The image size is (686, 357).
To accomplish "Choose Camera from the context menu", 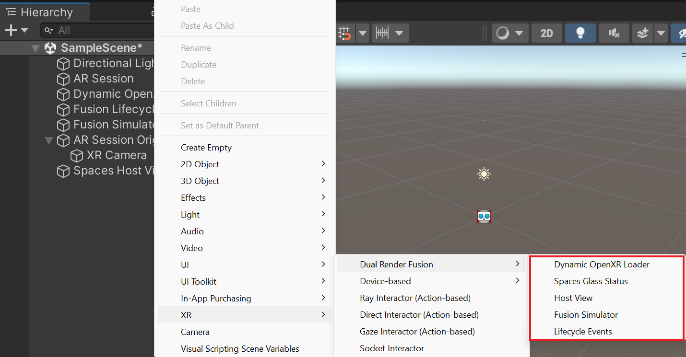I will [x=244, y=332].
